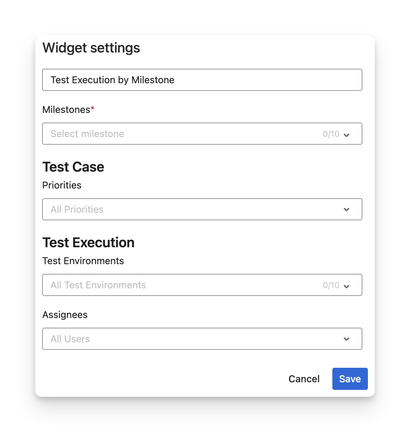
Task: Click the Test Environments chevron arrow
Action: click(x=346, y=286)
